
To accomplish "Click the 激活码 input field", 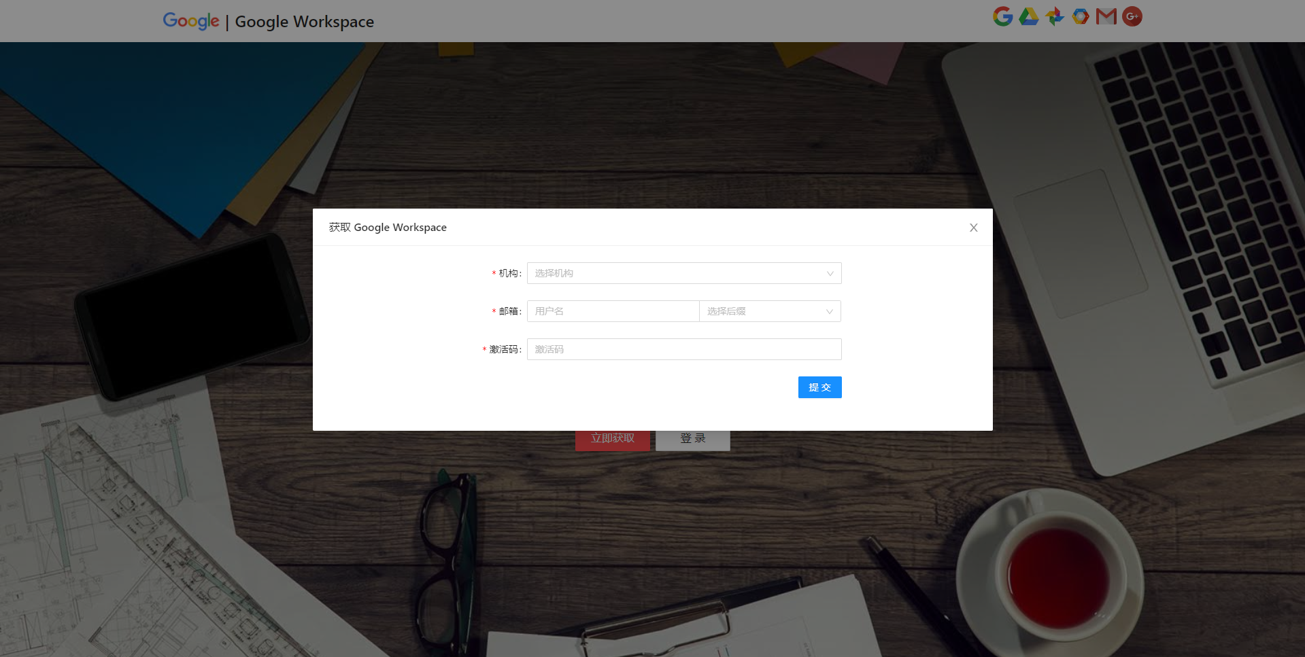I will 684,349.
